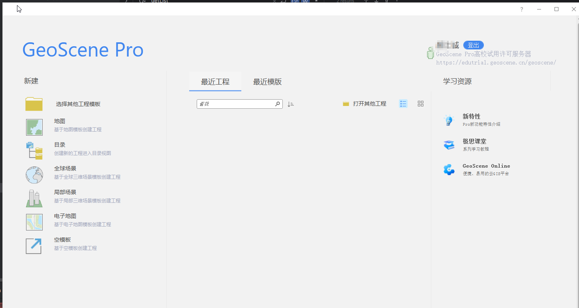Click GeoScene Pro高校试用许可服务器 text

[484, 54]
